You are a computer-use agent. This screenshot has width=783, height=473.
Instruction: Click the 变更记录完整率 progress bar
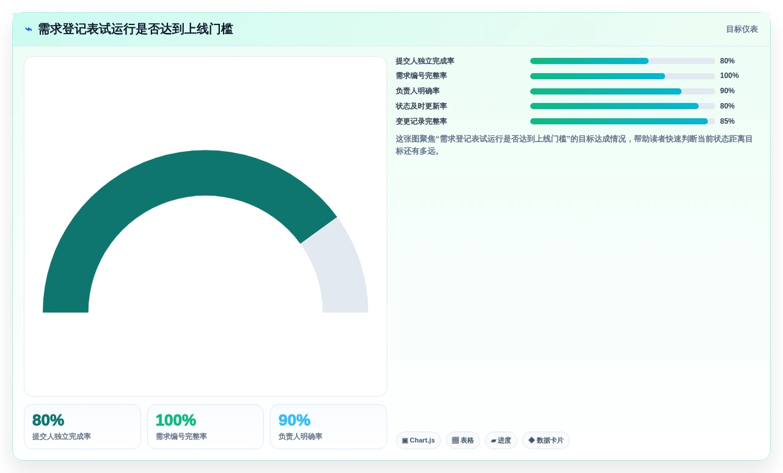[x=622, y=121]
